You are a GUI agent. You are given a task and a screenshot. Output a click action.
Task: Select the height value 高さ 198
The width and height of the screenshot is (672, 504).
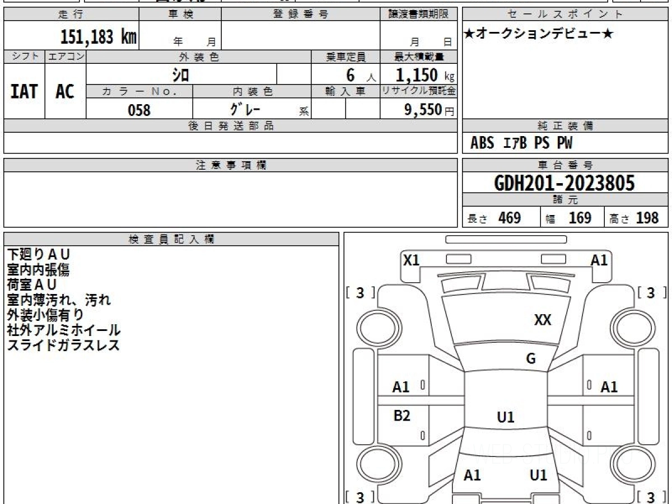coord(634,218)
